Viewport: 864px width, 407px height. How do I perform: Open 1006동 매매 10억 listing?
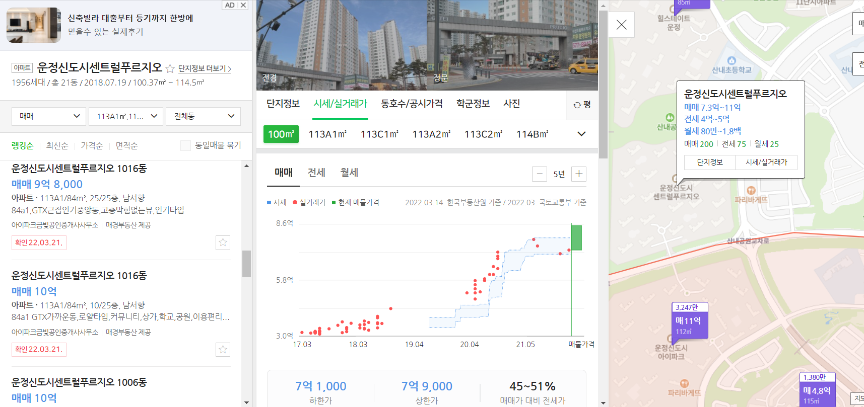pyautogui.click(x=34, y=398)
